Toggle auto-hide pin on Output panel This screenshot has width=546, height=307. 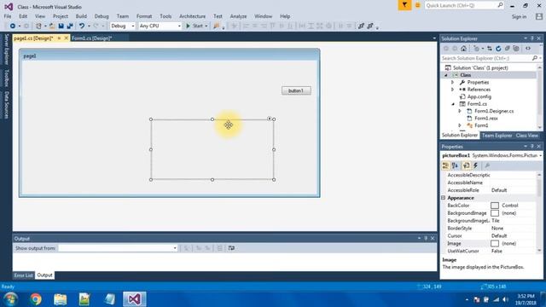pos(426,239)
